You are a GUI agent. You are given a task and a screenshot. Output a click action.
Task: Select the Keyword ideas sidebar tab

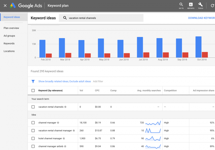(14, 17)
